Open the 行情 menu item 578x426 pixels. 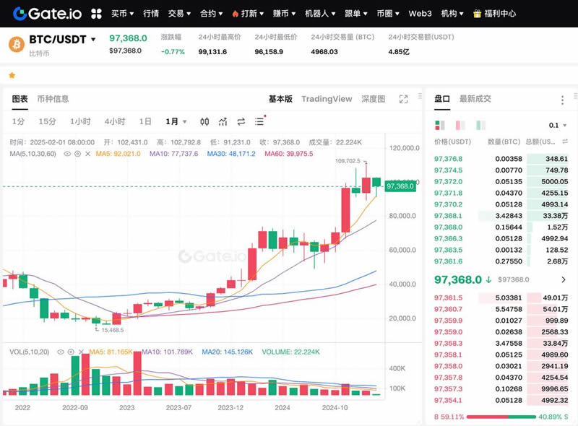[151, 14]
